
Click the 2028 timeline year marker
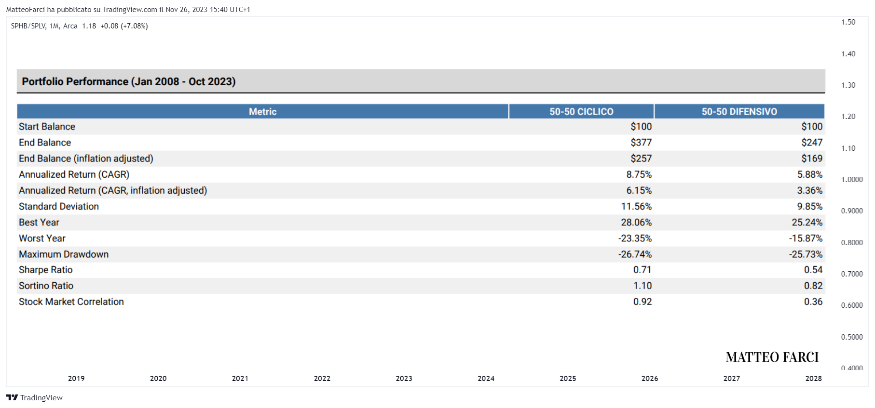[x=814, y=379]
